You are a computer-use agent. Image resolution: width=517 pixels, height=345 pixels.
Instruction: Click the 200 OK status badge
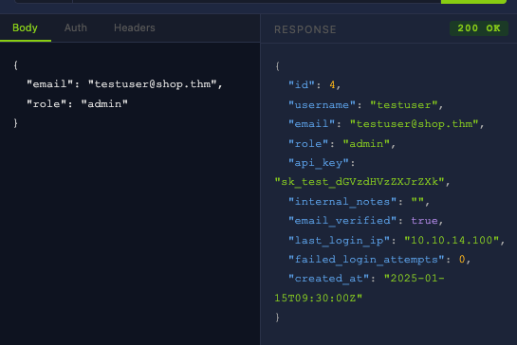coord(479,28)
